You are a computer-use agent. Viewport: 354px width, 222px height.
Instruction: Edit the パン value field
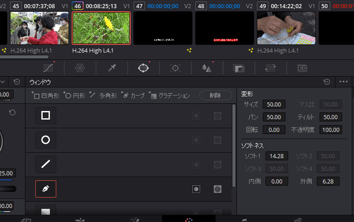click(x=274, y=117)
